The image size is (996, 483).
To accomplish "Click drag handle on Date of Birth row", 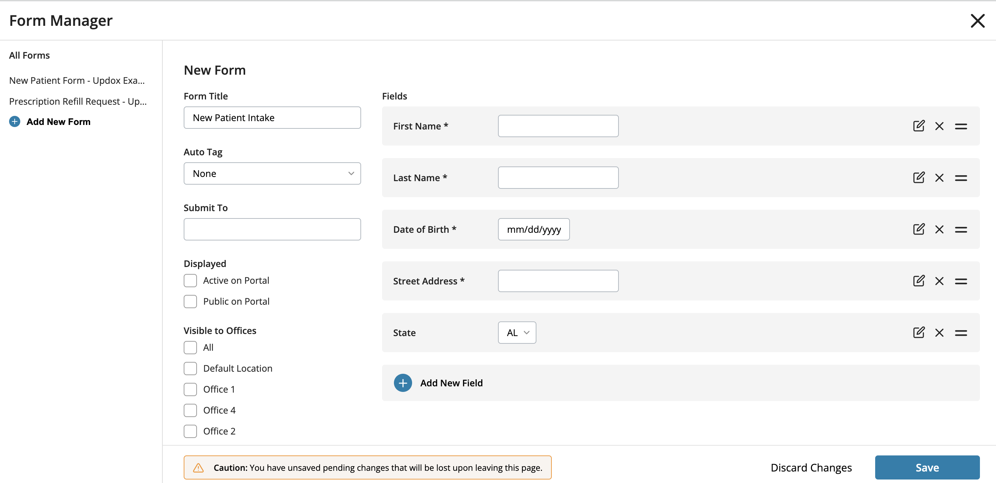I will 961,230.
